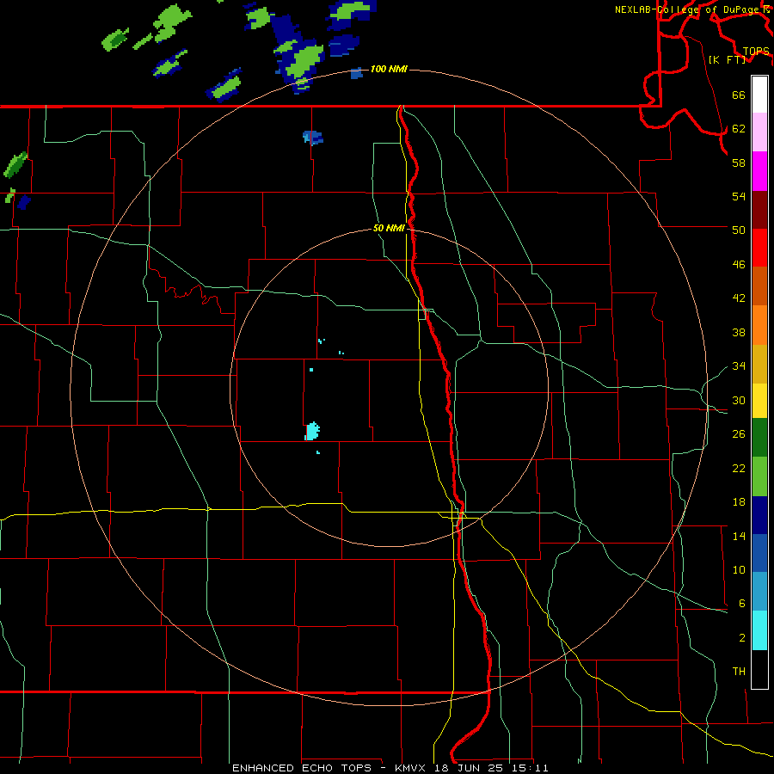Click the TOPS legend title
This screenshot has height=774, width=774.
point(756,51)
